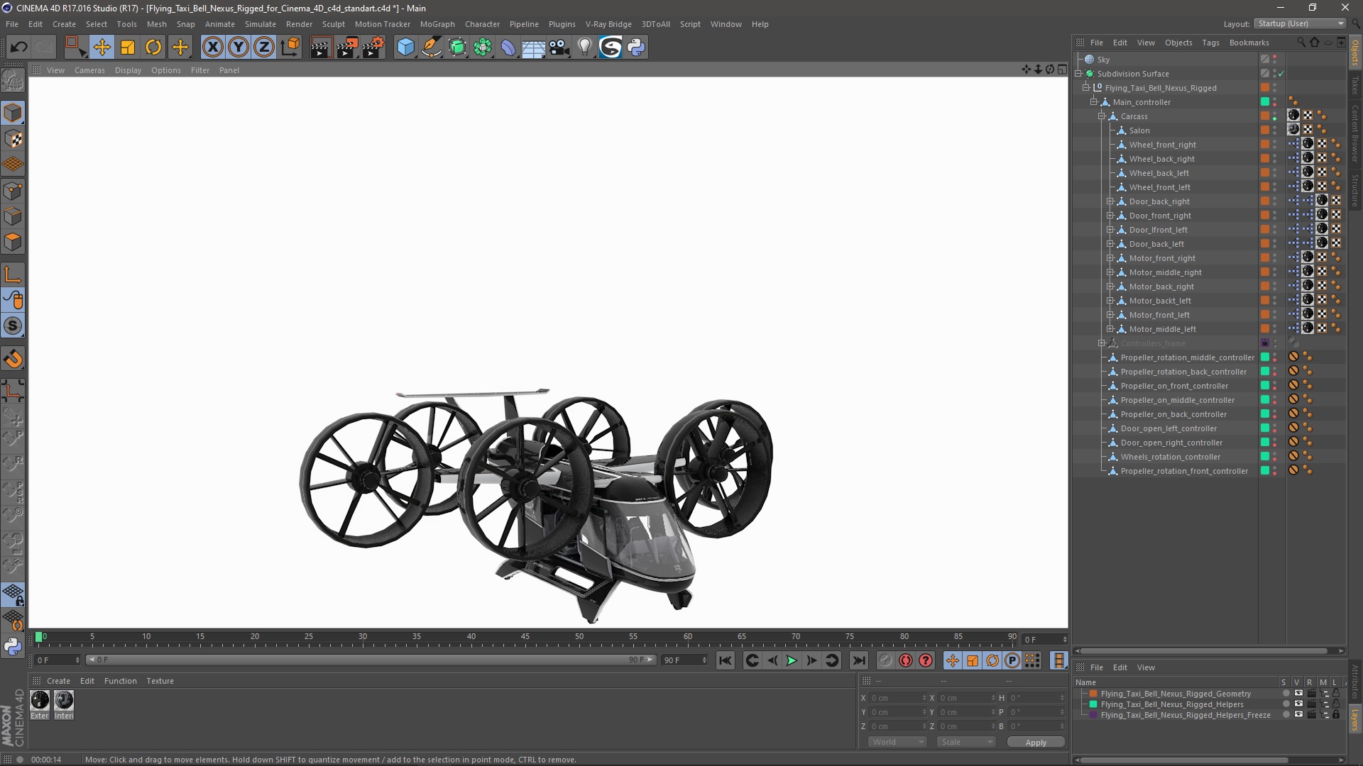Collapse the Carcass tree node
The image size is (1363, 766).
coord(1102,116)
